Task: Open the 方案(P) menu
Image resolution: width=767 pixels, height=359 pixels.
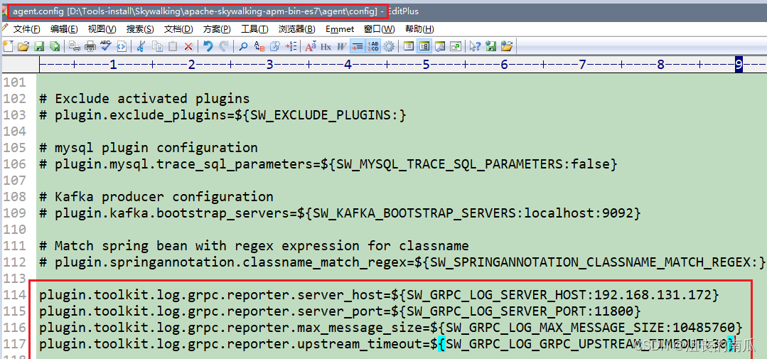Action: 217,29
